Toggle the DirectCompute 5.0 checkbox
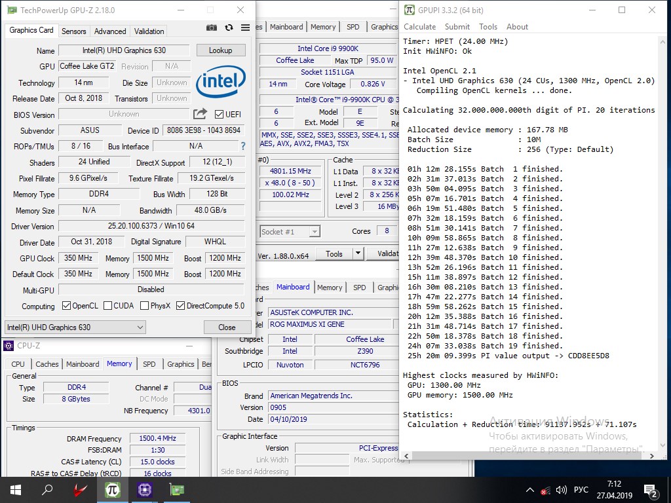Viewport: 671px width, 503px height. 181,306
